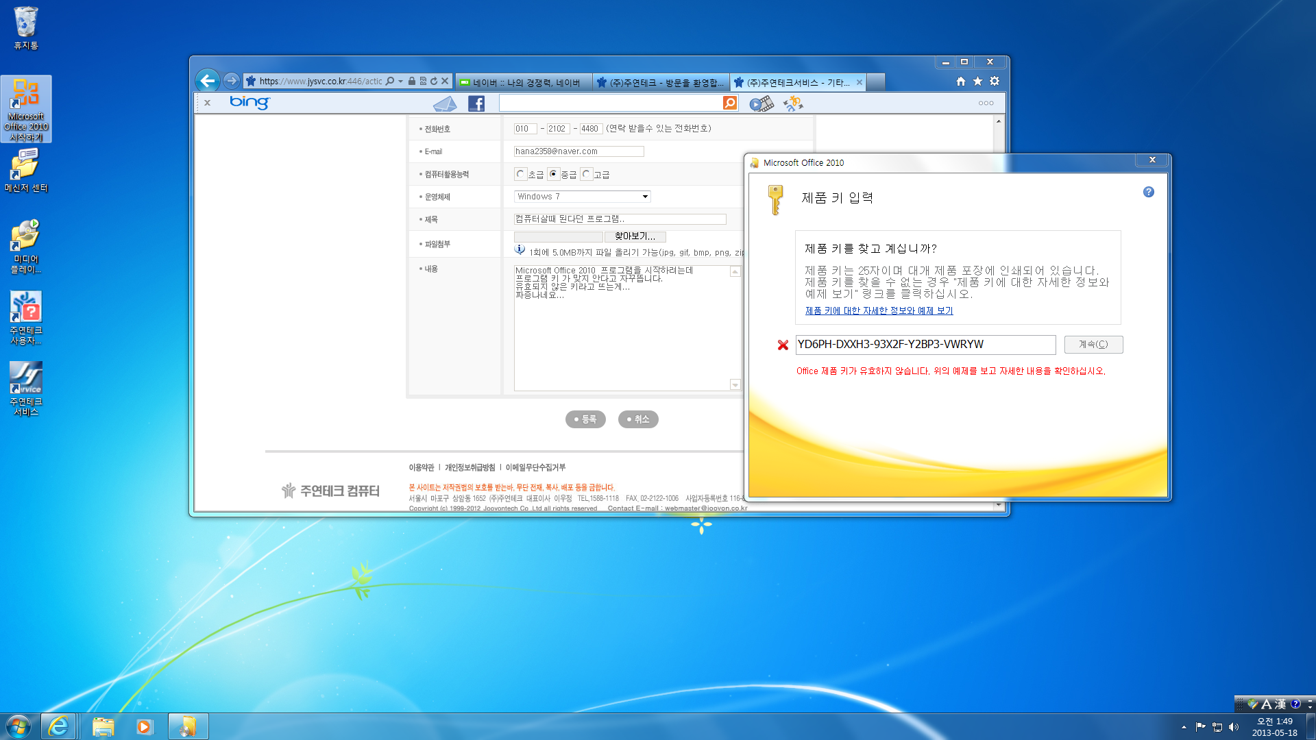Select the 미디어 플레이어 desktop shortcut

click(26, 247)
